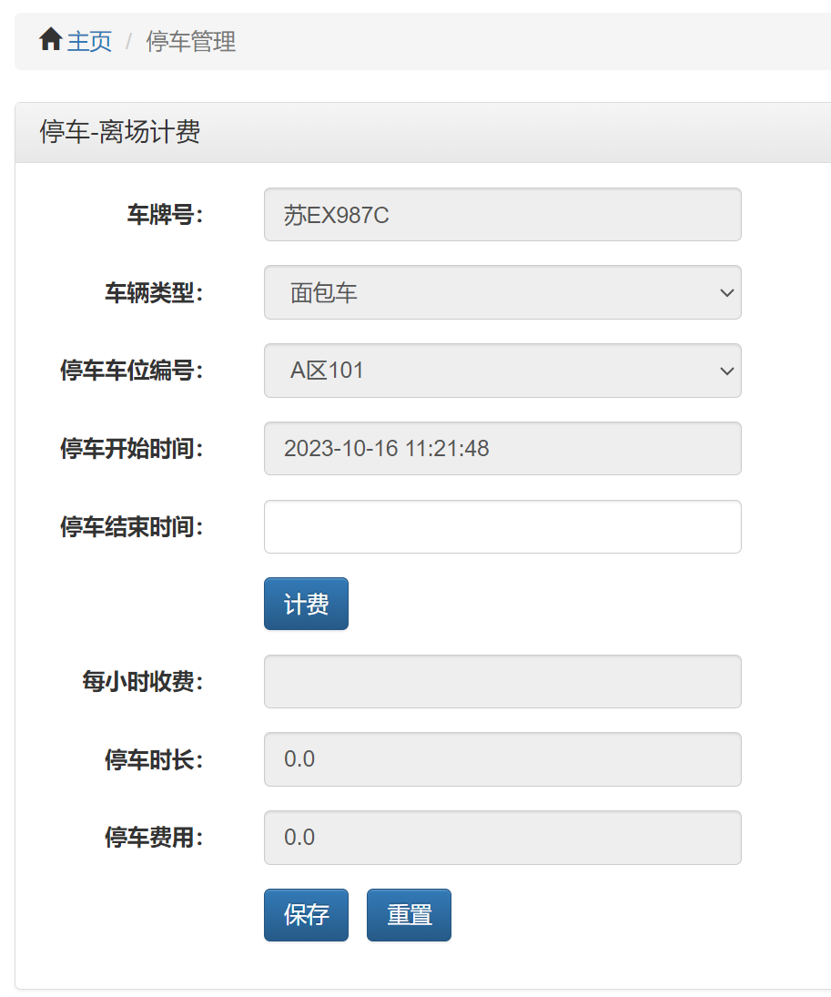Open the 车辆类型 dropdown
The width and height of the screenshot is (831, 997).
(x=501, y=292)
